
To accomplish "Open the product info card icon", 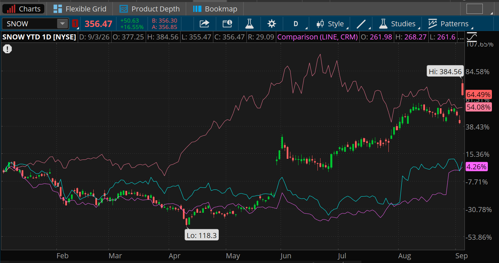I will 227,24.
